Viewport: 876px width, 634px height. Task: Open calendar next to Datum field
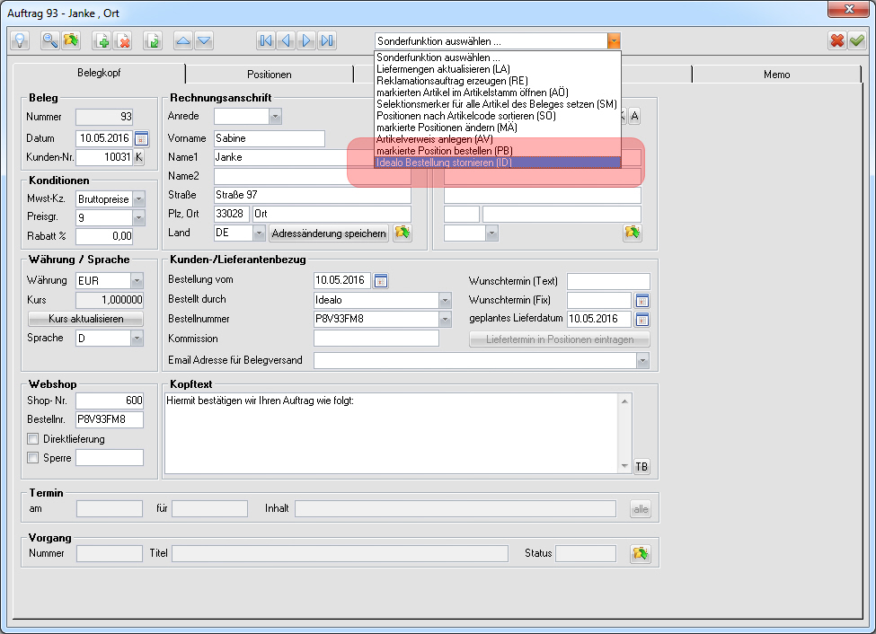tap(141, 138)
